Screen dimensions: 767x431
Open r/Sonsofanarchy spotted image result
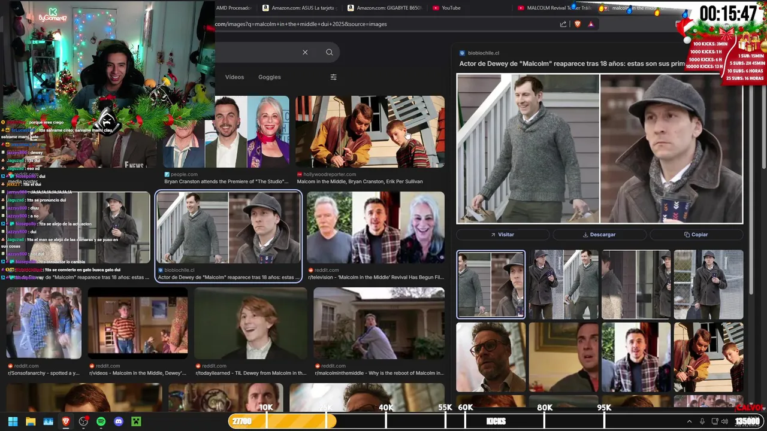pos(44,323)
